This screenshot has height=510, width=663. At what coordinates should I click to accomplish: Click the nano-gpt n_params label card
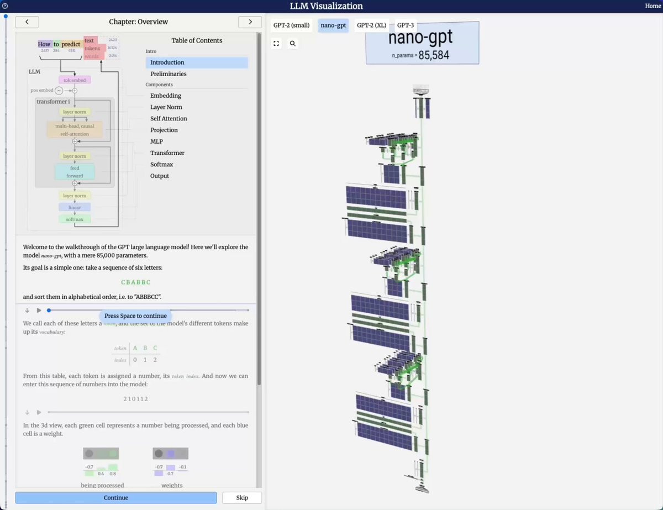(422, 43)
